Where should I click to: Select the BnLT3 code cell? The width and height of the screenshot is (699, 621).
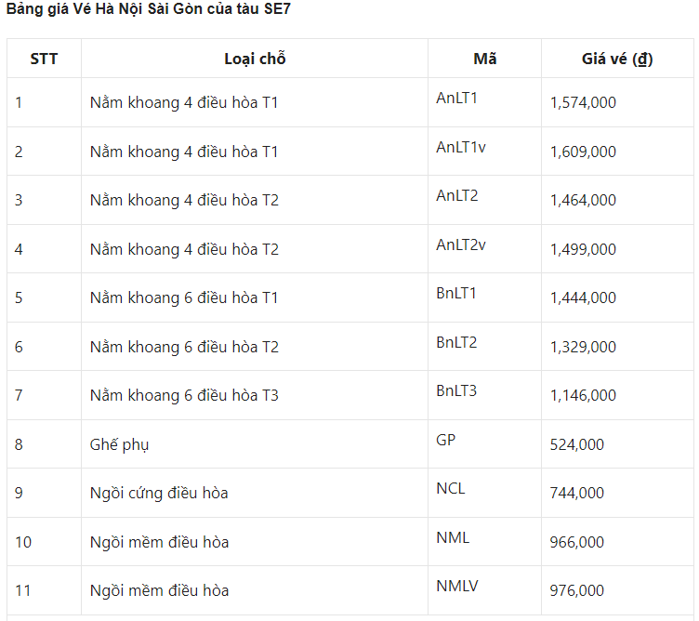click(x=456, y=390)
